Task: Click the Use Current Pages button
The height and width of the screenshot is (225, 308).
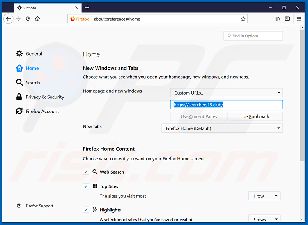Action: click(x=199, y=116)
